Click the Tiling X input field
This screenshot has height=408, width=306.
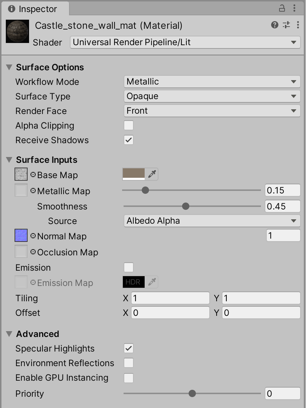click(170, 298)
